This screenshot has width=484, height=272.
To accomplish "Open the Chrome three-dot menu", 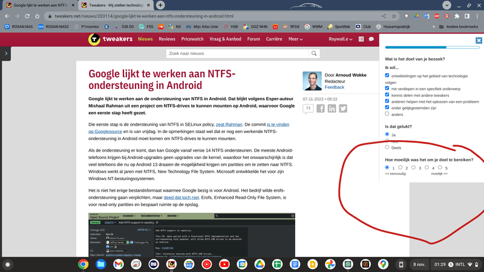I will tap(477, 16).
